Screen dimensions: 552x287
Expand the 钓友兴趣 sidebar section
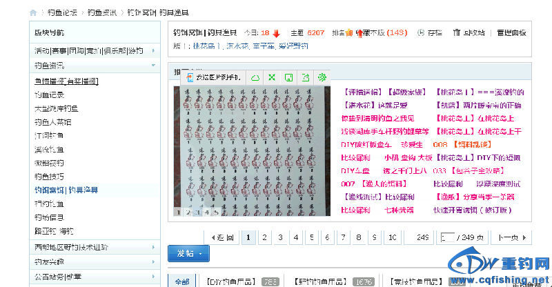(153, 262)
